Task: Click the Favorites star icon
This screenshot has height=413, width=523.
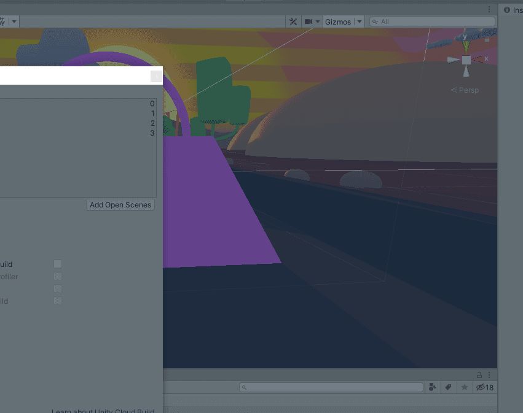Action: click(x=465, y=387)
